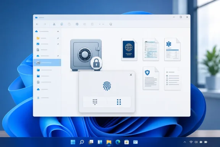Show hidden tray icons with the chevron
This screenshot has height=147, width=220.
(x=185, y=142)
